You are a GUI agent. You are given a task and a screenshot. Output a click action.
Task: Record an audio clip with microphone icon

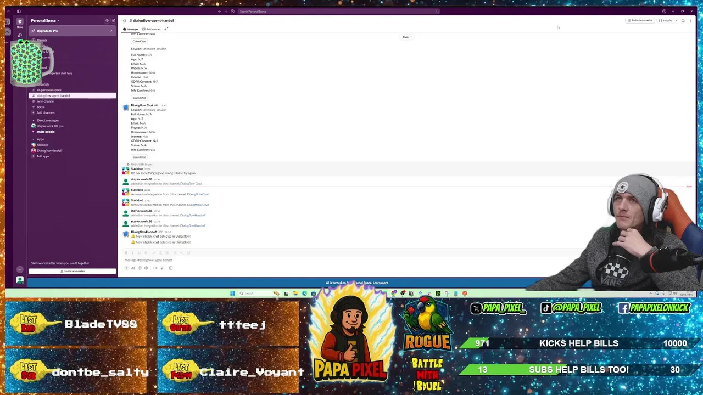pyautogui.click(x=161, y=268)
